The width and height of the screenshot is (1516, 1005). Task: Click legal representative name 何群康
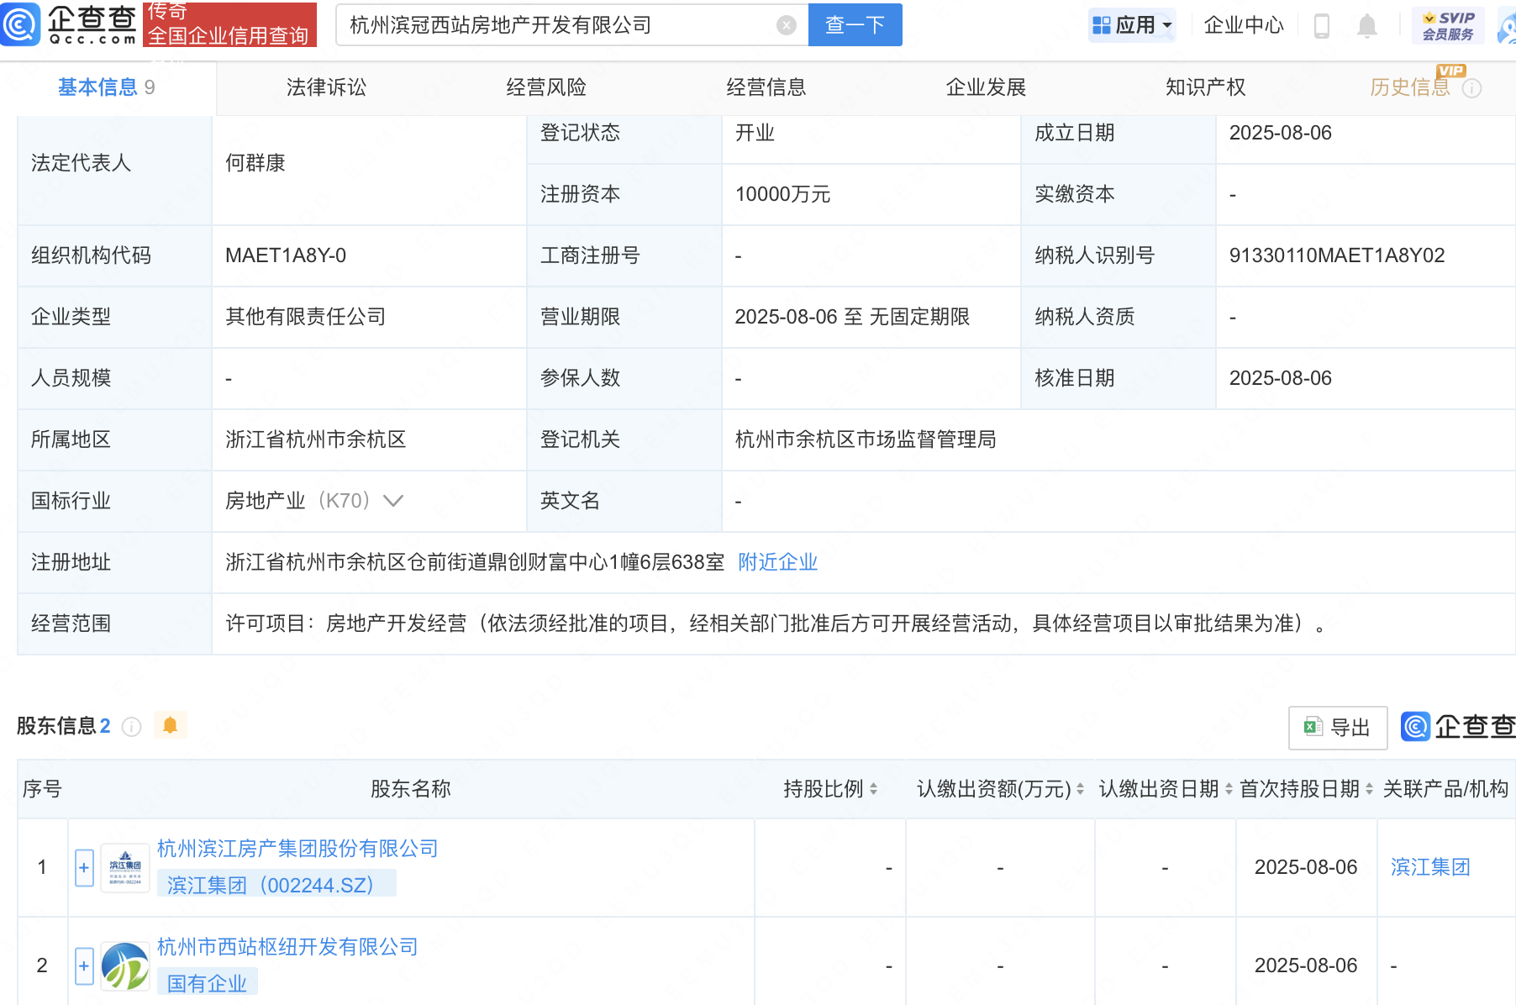click(255, 163)
